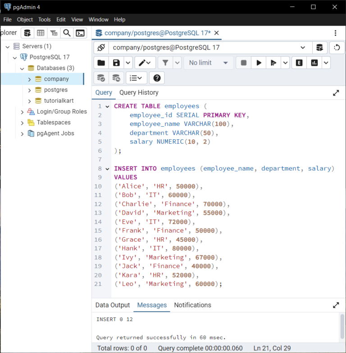Select the Tablespaces item

[54, 123]
